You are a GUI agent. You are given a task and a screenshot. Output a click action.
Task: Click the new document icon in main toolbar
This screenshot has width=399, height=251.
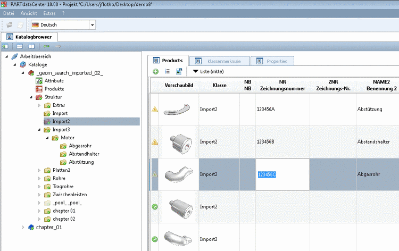coord(20,24)
